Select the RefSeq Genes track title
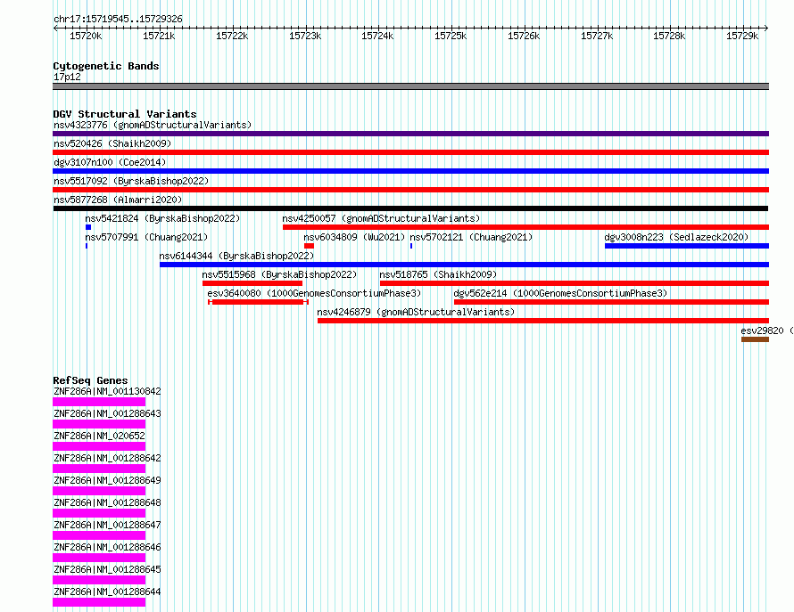 click(91, 380)
